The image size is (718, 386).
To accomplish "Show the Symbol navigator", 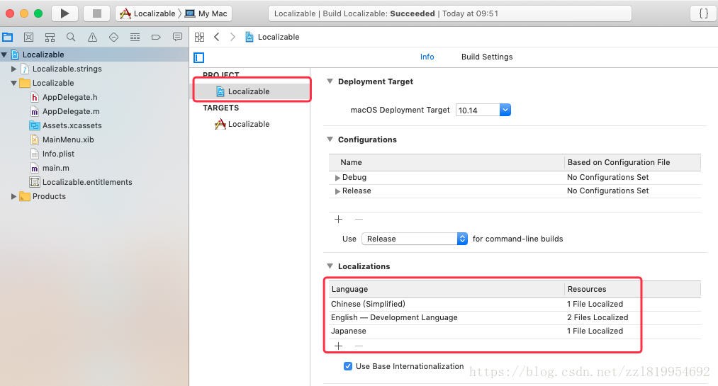I will click(50, 37).
